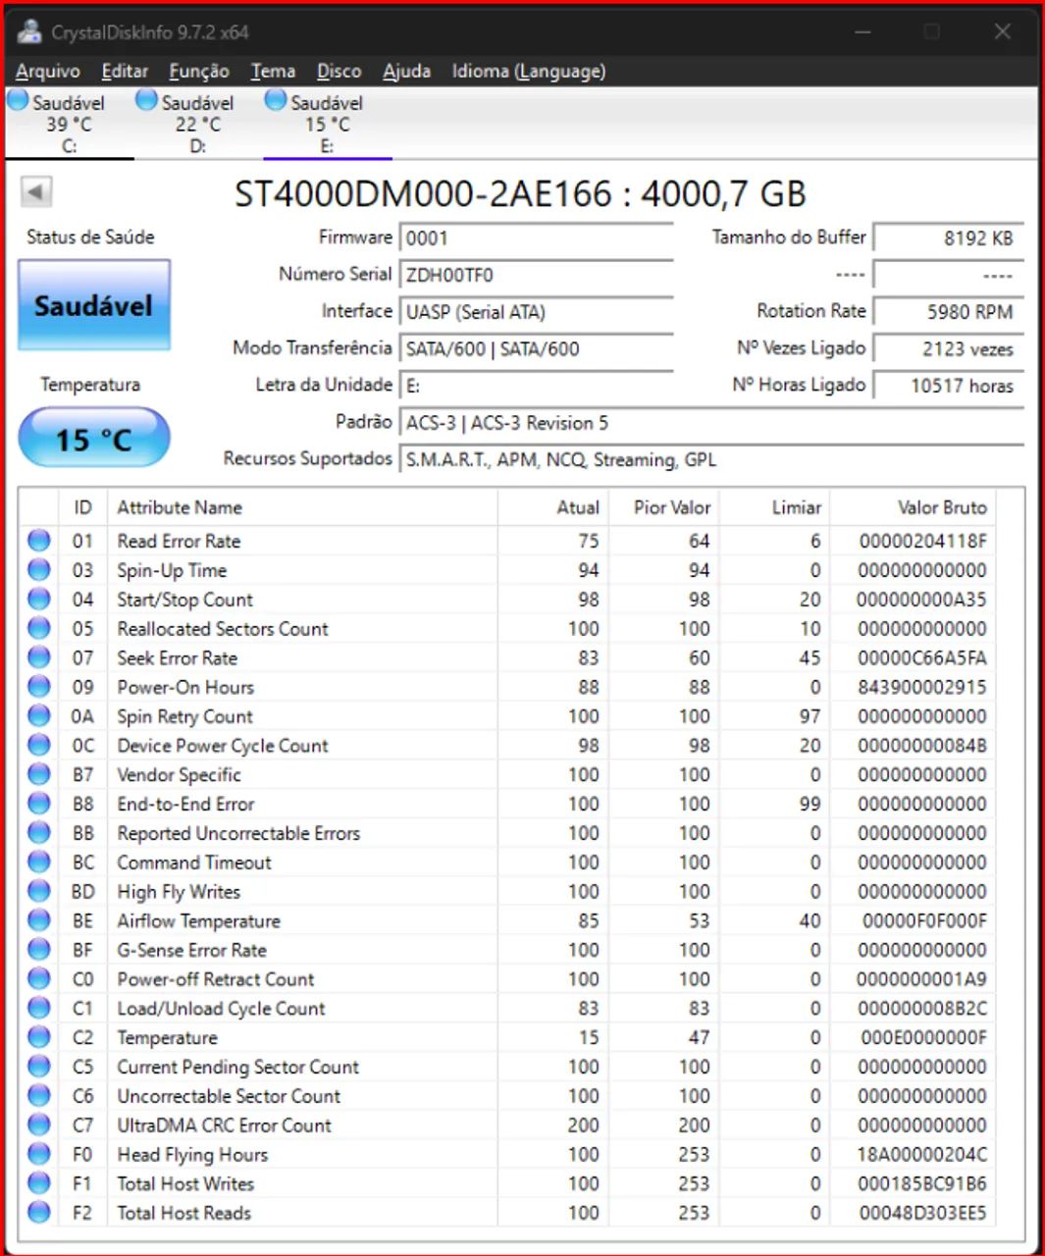Click the serial number field ZDH00TF0

pyautogui.click(x=536, y=276)
